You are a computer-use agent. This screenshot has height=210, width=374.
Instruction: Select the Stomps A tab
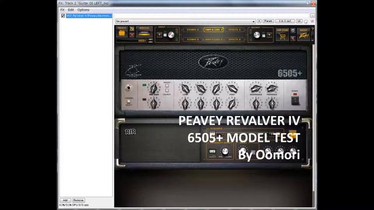[x=192, y=30]
